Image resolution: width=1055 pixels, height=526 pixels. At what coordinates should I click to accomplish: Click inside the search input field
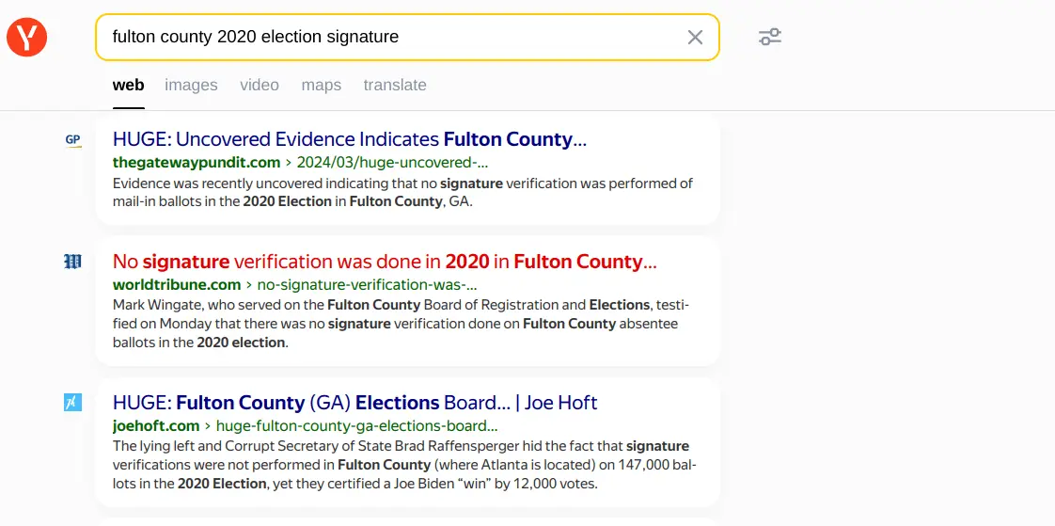coord(395,38)
